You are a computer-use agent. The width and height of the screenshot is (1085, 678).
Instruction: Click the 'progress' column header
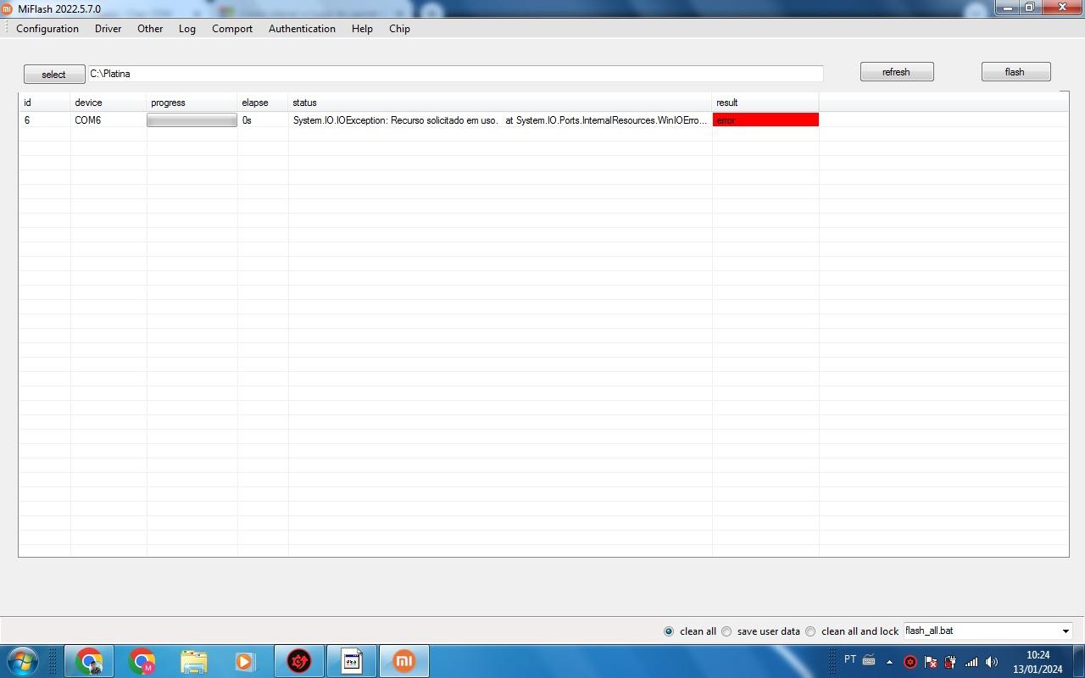[192, 103]
